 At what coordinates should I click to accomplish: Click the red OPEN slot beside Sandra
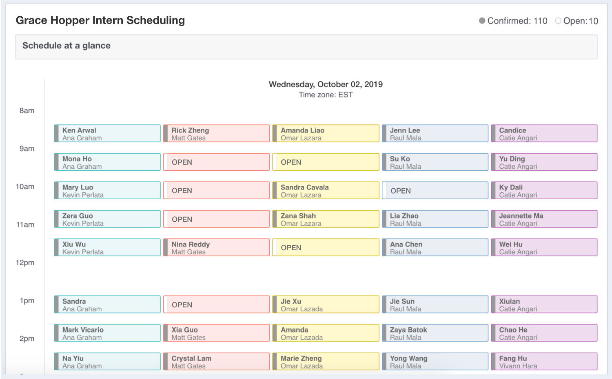[x=216, y=304]
